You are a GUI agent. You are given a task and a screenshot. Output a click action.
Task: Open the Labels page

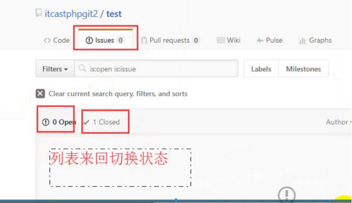tap(261, 69)
